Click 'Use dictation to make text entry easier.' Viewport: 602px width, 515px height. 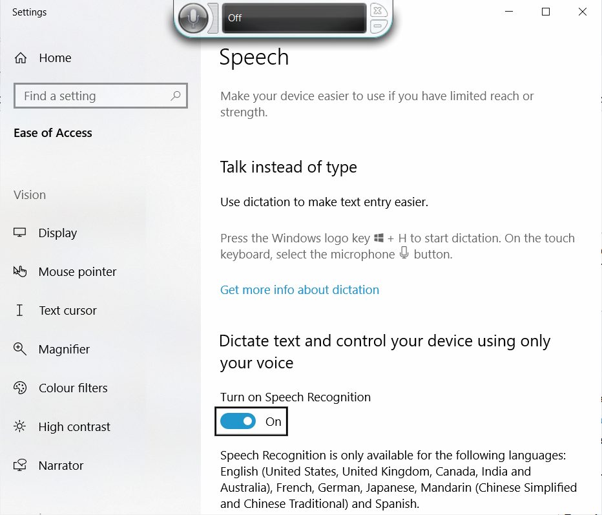324,202
